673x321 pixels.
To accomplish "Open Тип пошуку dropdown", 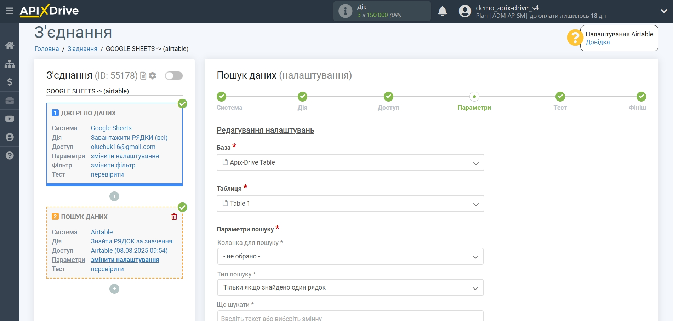I will 350,288.
